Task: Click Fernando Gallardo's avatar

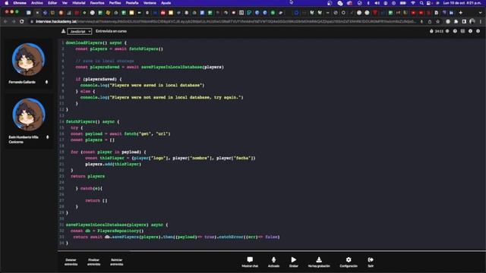Action: 28,59
